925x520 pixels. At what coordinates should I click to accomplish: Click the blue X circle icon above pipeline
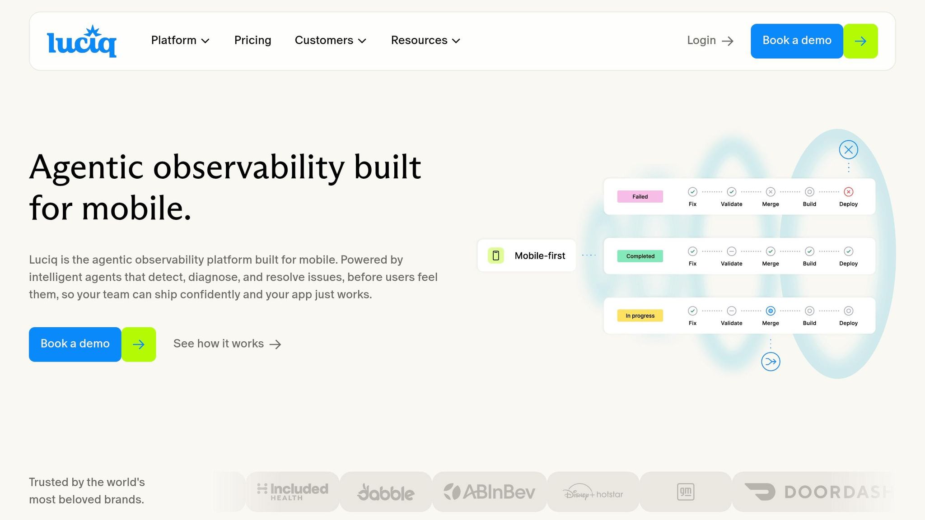[849, 149]
